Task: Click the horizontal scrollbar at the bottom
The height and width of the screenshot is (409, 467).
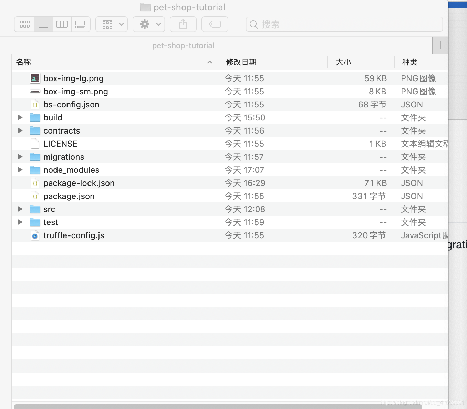Action: [218, 407]
